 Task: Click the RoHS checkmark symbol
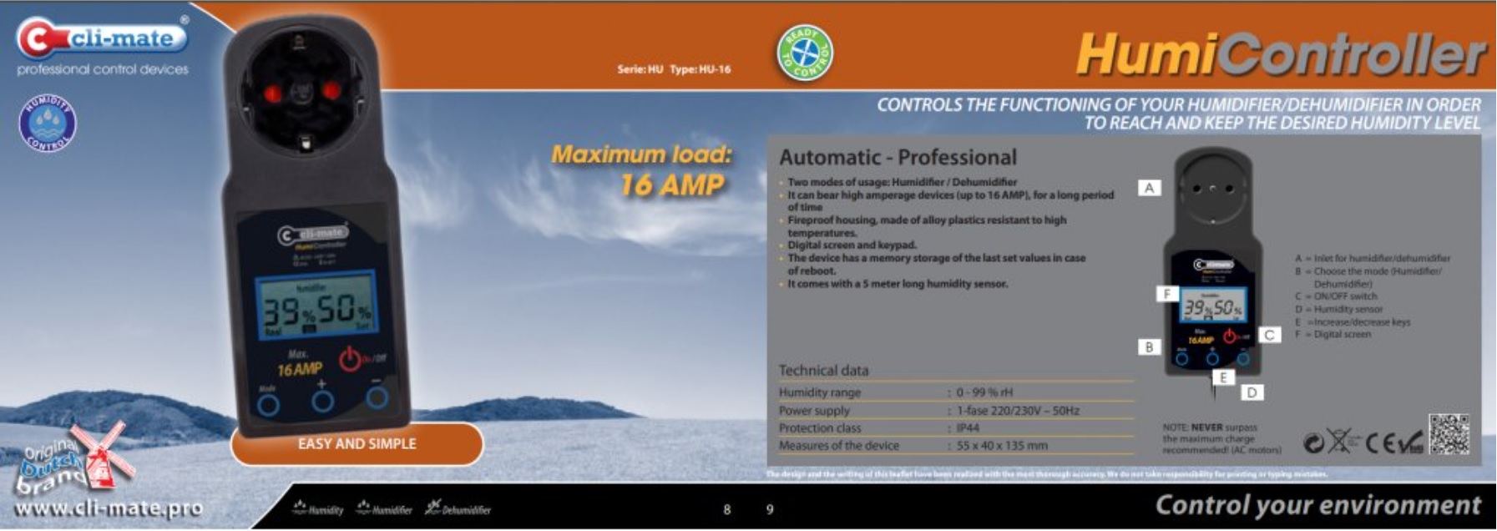click(1413, 442)
